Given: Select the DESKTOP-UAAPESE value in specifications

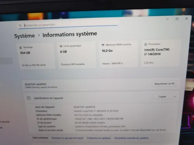Looking at the screenshot, I should (84, 107).
